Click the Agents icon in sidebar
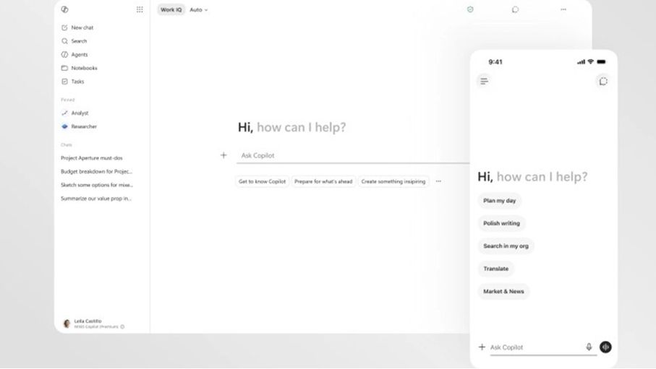Viewport: 656px width, 369px height. 64,54
